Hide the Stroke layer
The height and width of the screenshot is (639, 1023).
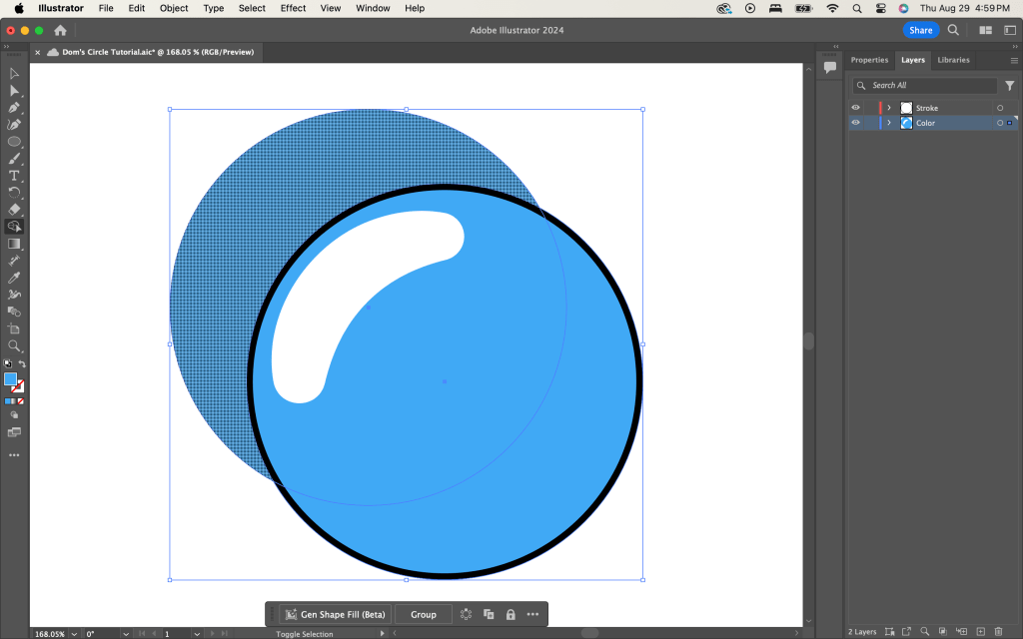coord(855,108)
